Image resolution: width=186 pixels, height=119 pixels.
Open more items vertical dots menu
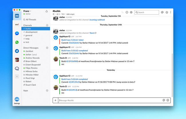(171, 12)
